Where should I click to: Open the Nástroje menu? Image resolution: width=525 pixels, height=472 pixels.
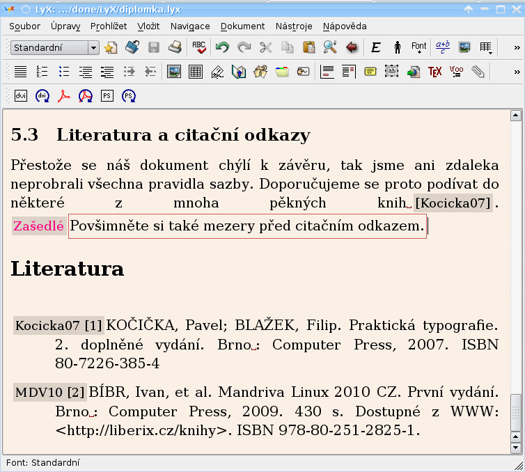click(294, 26)
